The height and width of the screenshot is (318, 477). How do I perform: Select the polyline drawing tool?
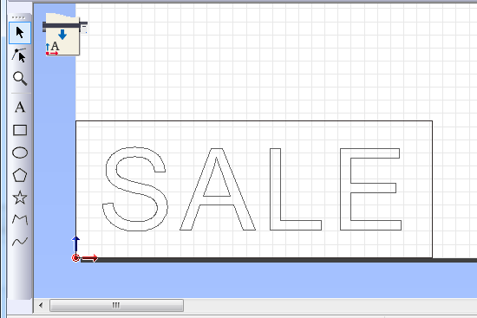coord(20,219)
